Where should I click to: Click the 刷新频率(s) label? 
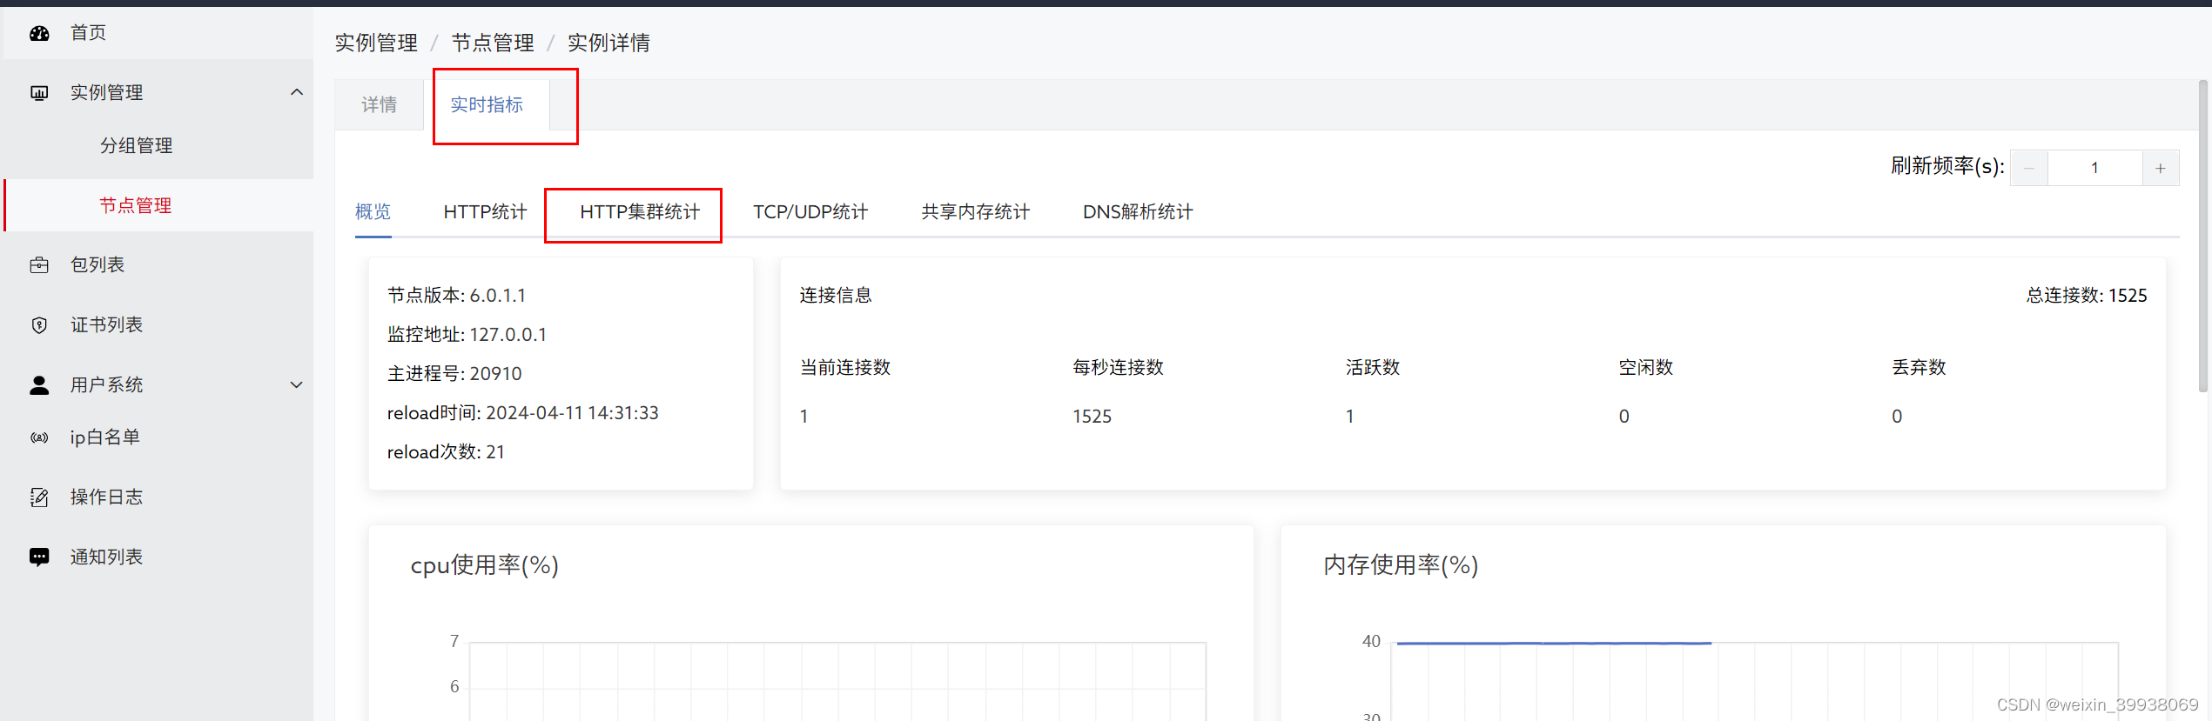click(1947, 166)
